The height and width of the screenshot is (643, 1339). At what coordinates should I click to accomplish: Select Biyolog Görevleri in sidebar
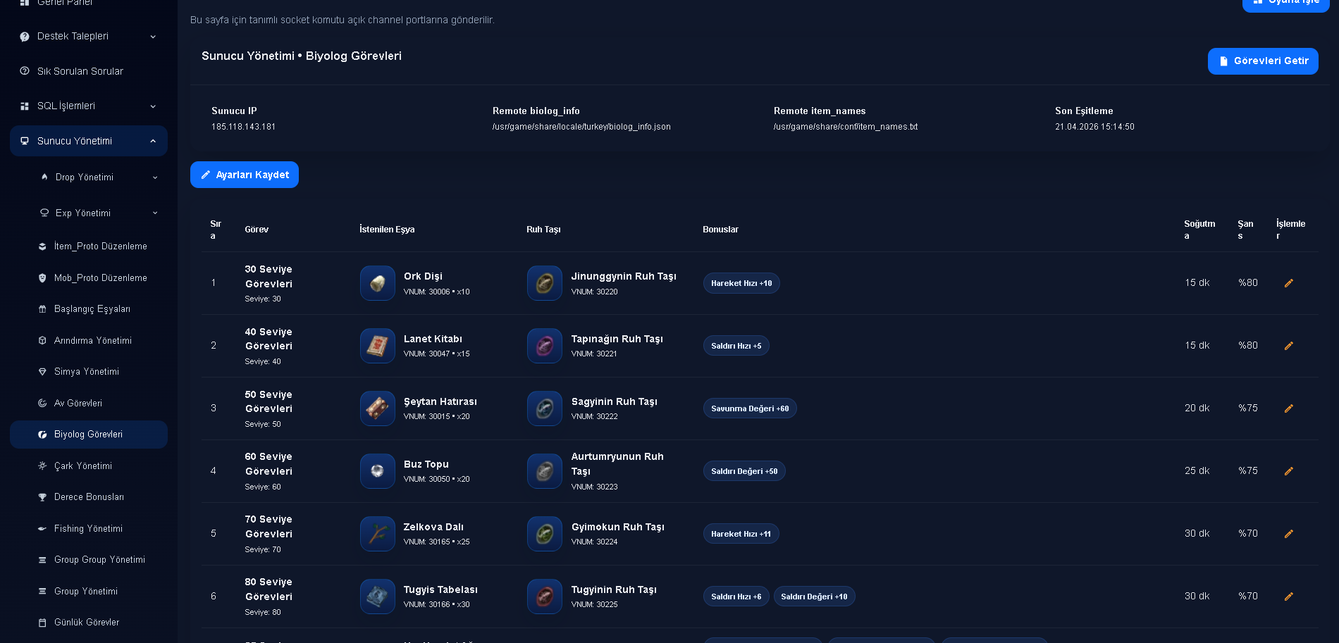pos(89,435)
